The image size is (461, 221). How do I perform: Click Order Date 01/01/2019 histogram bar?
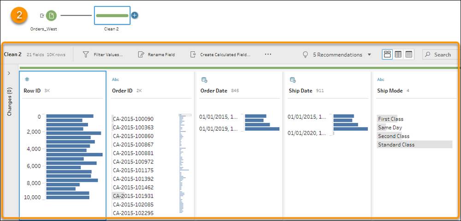click(262, 129)
